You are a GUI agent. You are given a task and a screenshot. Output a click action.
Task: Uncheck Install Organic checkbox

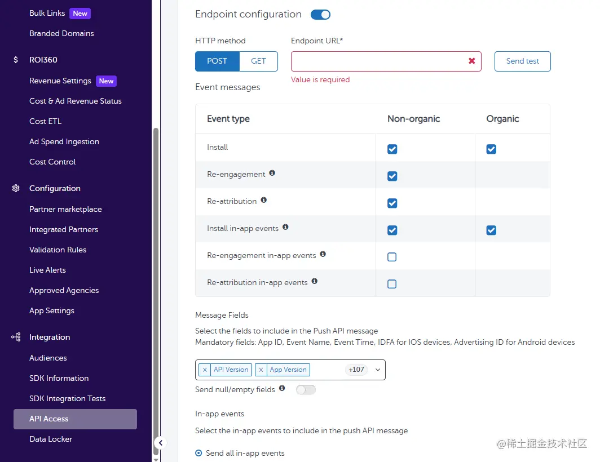(491, 149)
